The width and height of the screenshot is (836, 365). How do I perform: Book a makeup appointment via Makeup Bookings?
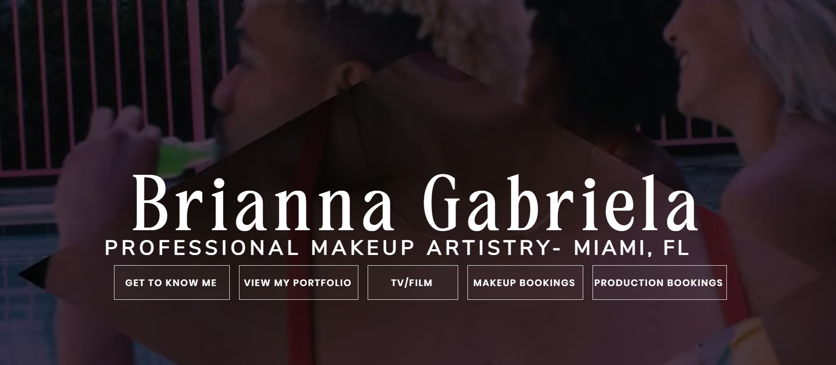(x=525, y=283)
